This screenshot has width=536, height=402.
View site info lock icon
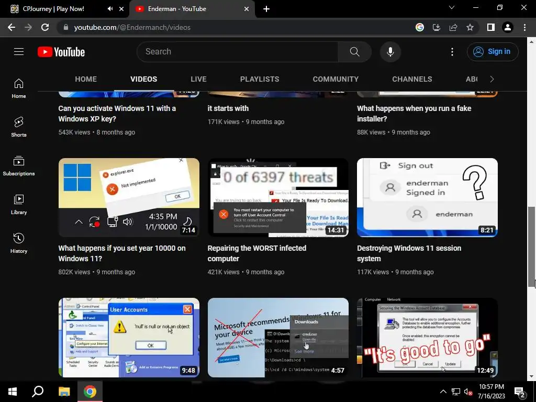(66, 27)
